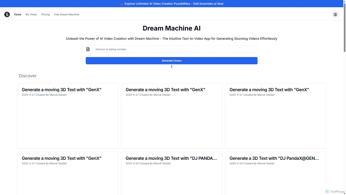
Task: Click the Dream Machine logo icon
Action: (x=7, y=14)
